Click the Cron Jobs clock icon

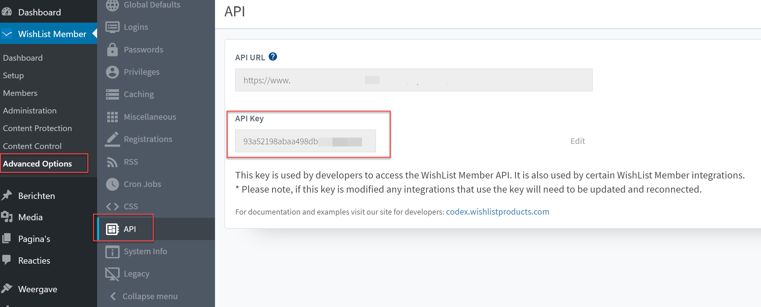click(x=112, y=184)
